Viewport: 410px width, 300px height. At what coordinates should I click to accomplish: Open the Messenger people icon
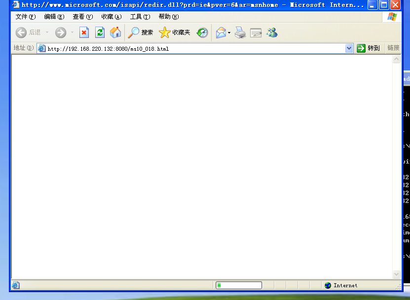coord(272,33)
